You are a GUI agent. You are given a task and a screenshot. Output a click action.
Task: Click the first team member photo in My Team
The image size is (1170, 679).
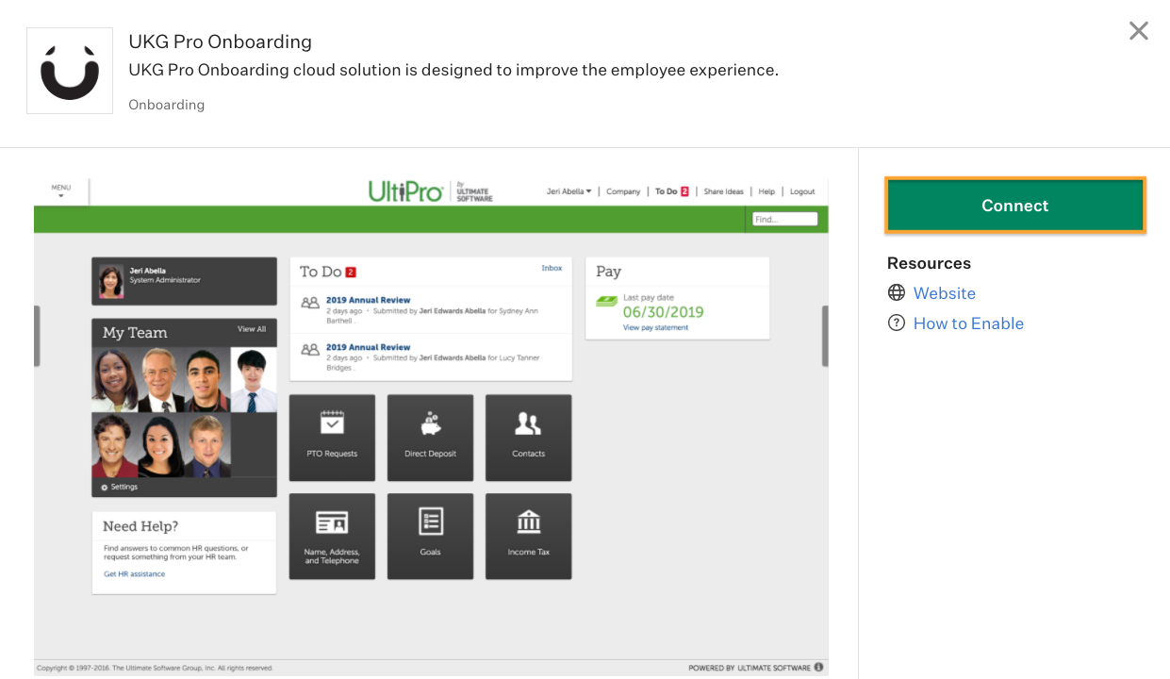114,380
